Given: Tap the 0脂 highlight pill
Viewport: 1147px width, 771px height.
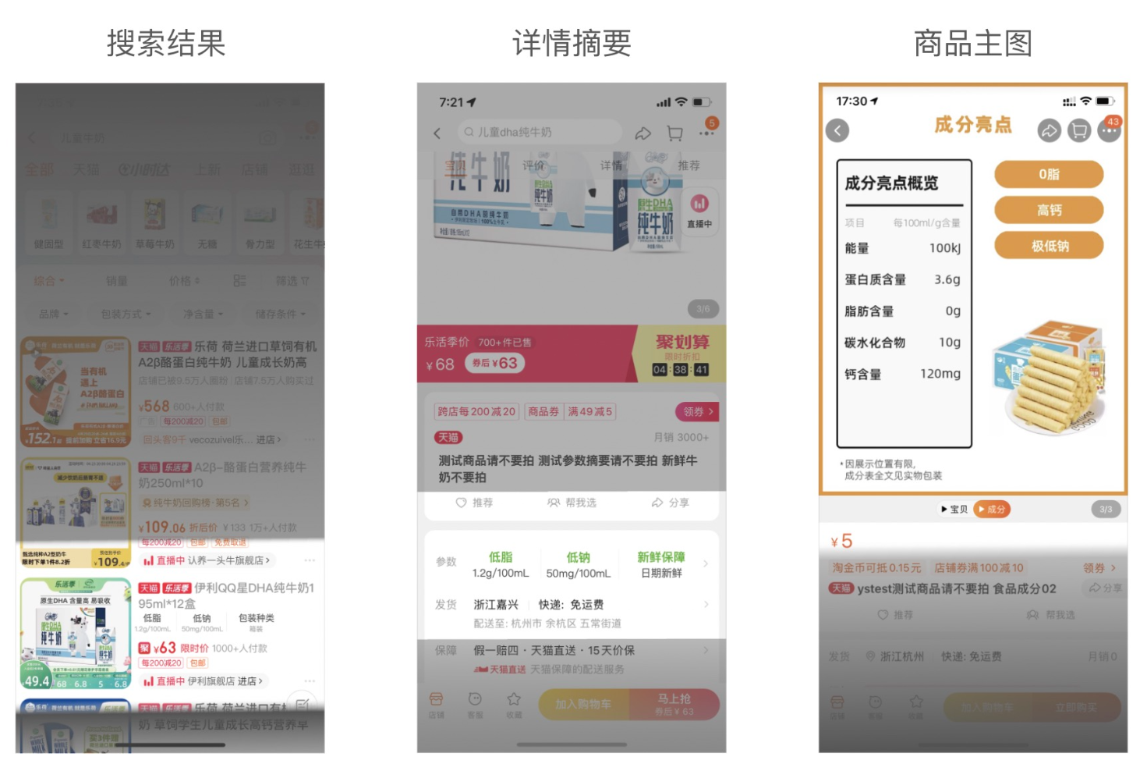Looking at the screenshot, I should [x=1049, y=174].
